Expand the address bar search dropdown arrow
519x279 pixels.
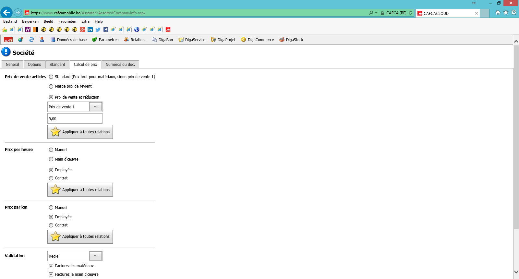coord(376,13)
